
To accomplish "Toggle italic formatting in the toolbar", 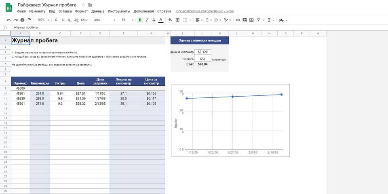I will point(147,19).
